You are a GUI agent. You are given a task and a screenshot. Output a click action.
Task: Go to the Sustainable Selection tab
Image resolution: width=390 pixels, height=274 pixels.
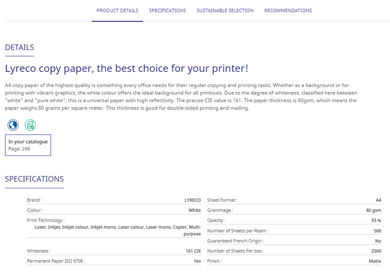tap(225, 11)
